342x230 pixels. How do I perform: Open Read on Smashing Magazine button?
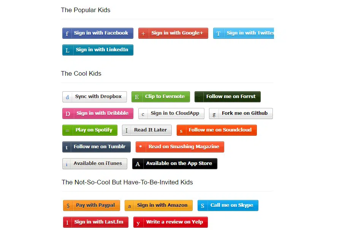[x=180, y=147]
